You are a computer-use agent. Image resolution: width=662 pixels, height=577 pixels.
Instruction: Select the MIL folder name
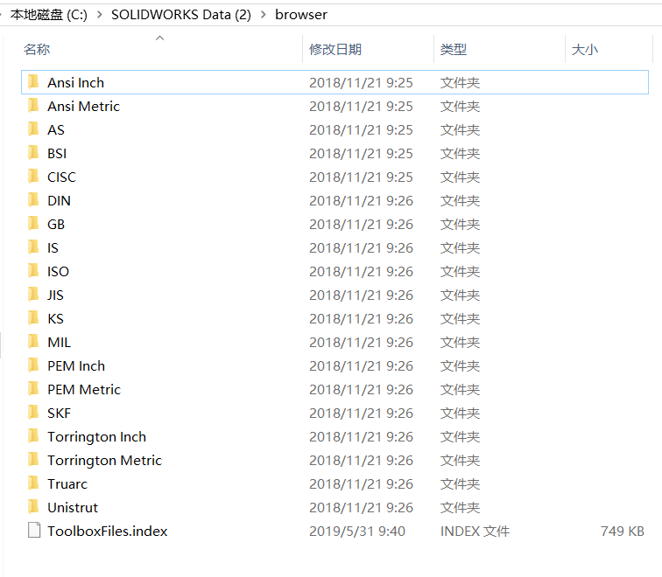[x=60, y=342]
